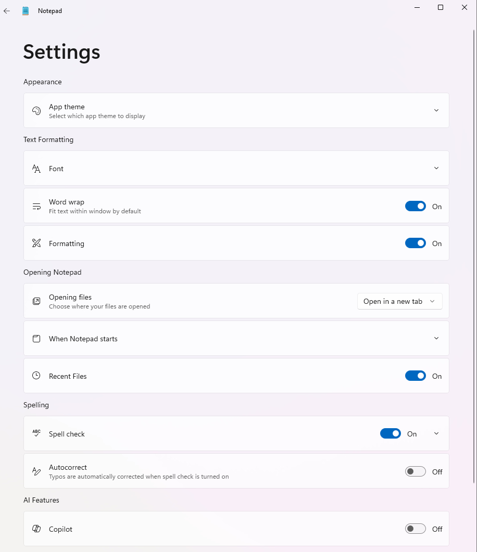Screen dimensions: 477x552
Task: Click the back arrow in title bar
Action: coord(7,10)
